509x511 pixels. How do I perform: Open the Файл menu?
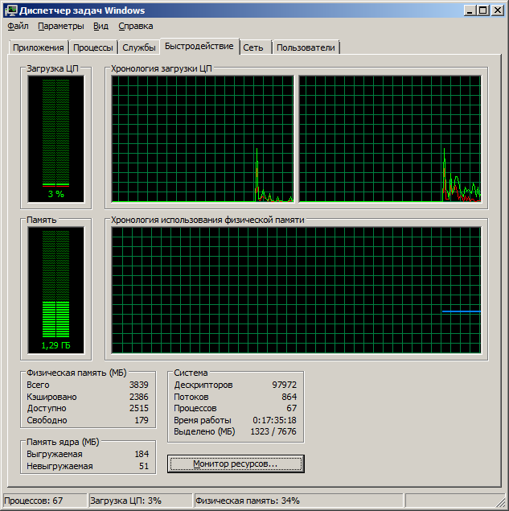pyautogui.click(x=18, y=26)
